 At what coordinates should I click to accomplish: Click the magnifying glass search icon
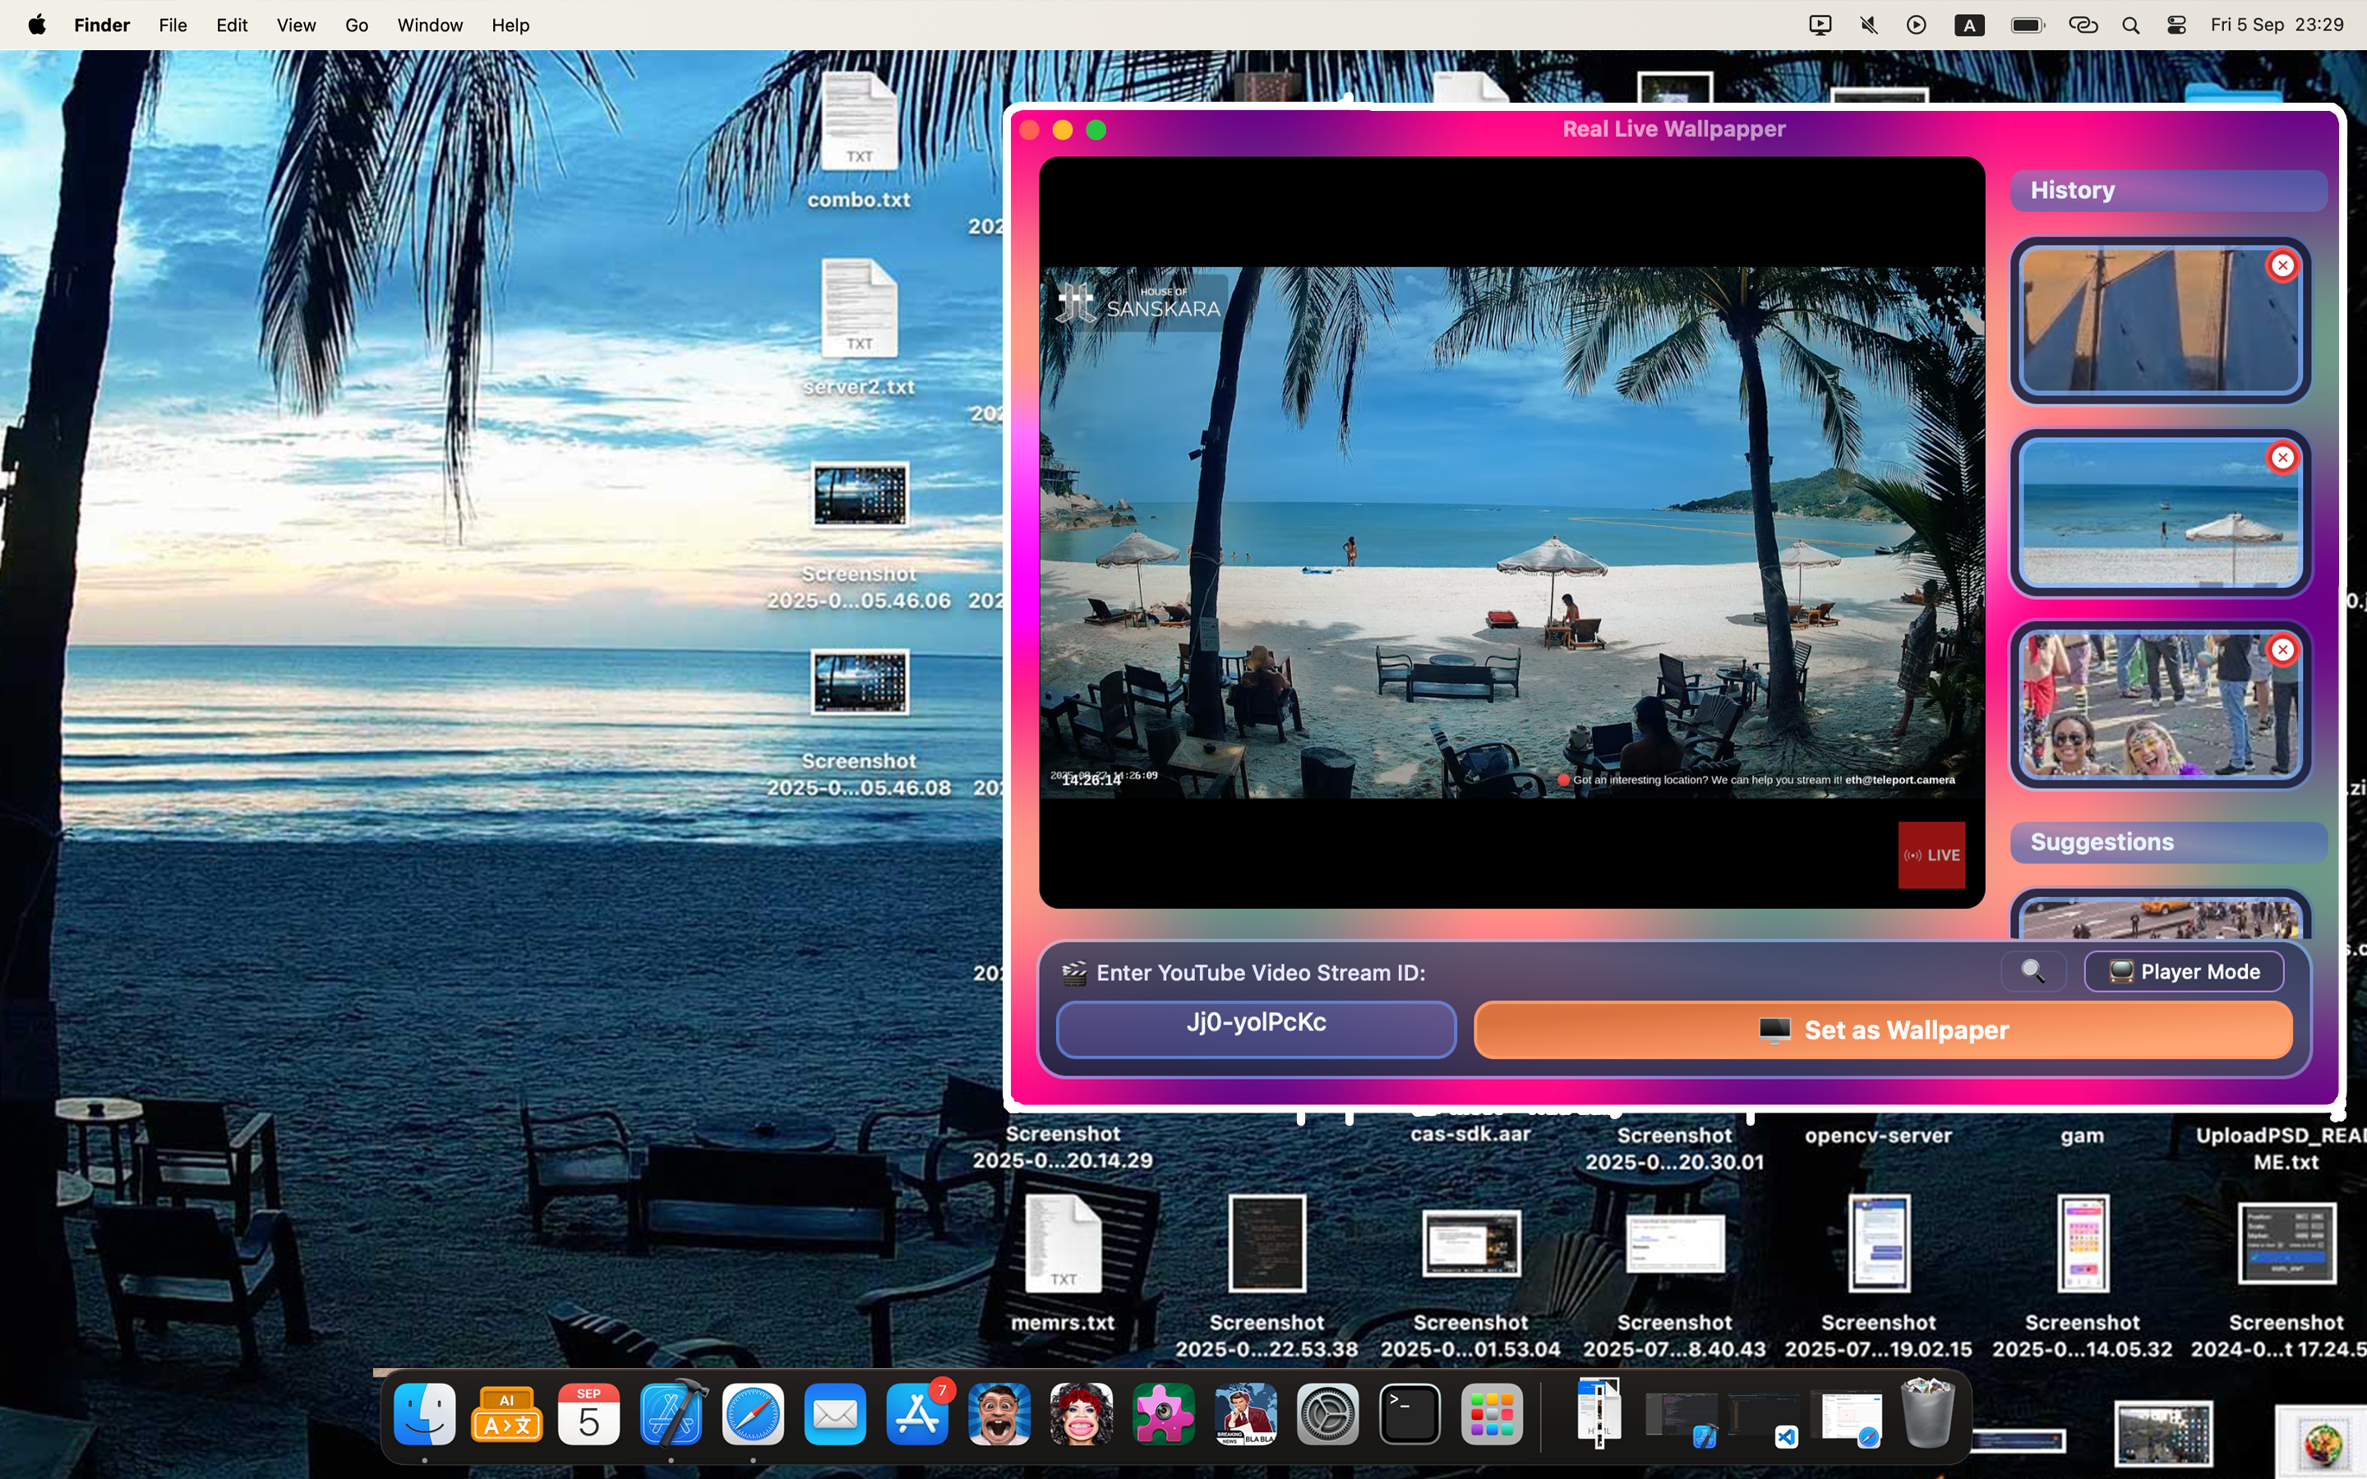point(2032,971)
